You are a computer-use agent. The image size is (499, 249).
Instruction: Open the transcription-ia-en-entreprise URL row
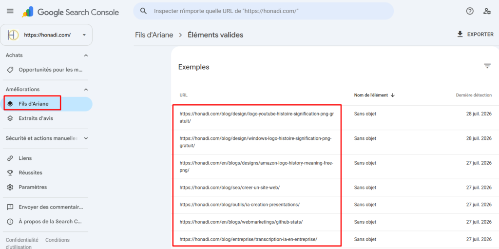(x=248, y=239)
